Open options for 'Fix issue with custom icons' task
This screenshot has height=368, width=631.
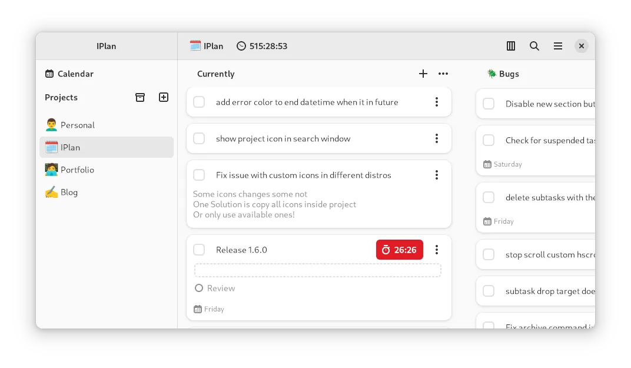coord(436,175)
